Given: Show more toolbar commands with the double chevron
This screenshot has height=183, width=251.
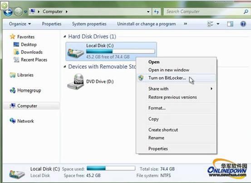Looking at the screenshot, I should click(x=185, y=24).
